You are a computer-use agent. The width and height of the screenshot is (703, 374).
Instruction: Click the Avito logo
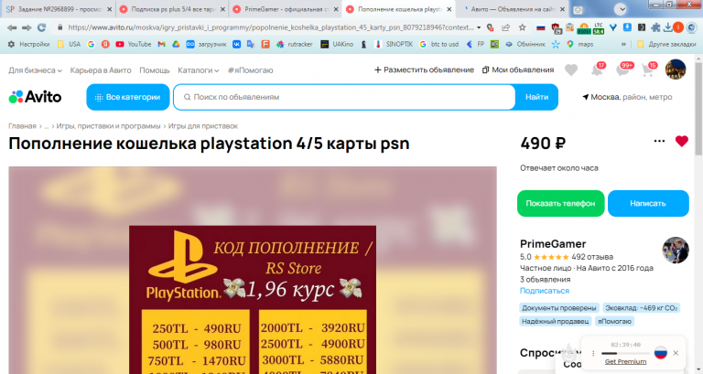[35, 97]
